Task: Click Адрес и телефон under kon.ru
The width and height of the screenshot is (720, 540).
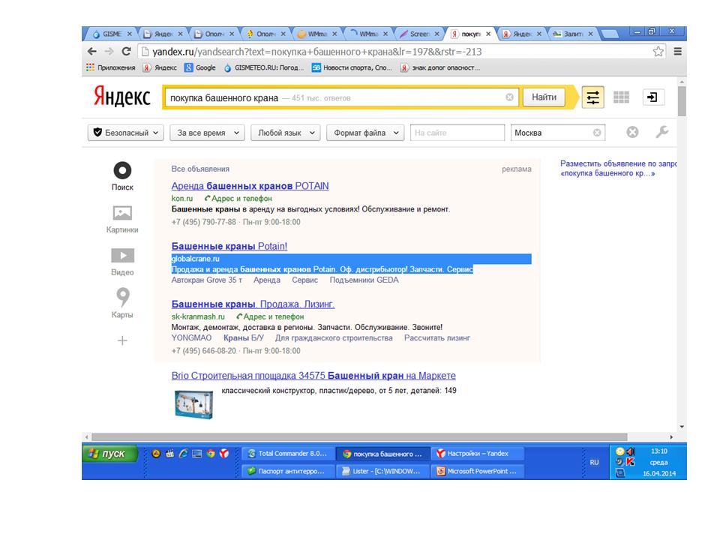Action: point(238,198)
